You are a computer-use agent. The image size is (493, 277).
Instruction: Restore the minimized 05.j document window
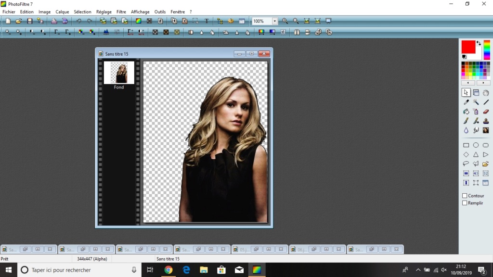click(x=256, y=249)
